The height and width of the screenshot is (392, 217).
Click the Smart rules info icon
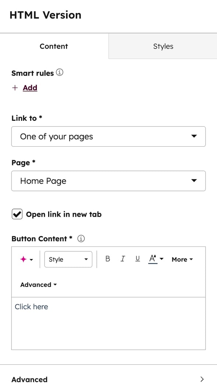pyautogui.click(x=59, y=73)
